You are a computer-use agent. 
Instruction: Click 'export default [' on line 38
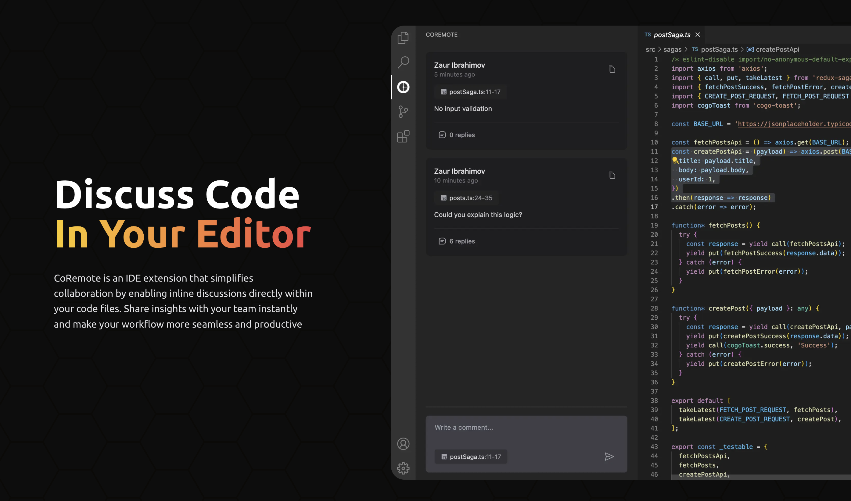point(701,400)
